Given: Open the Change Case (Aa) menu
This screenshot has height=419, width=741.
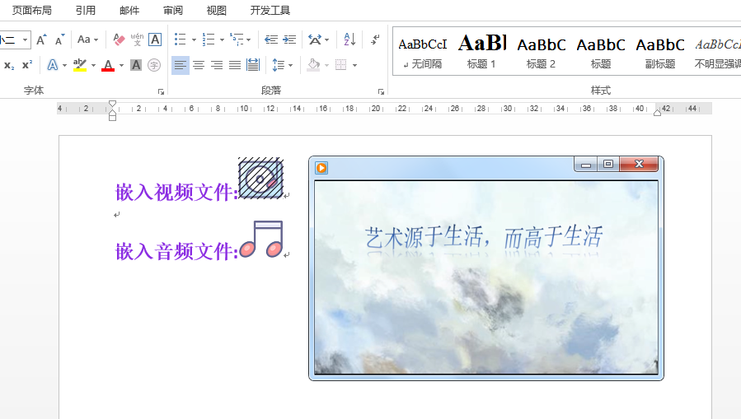Looking at the screenshot, I should tap(87, 40).
